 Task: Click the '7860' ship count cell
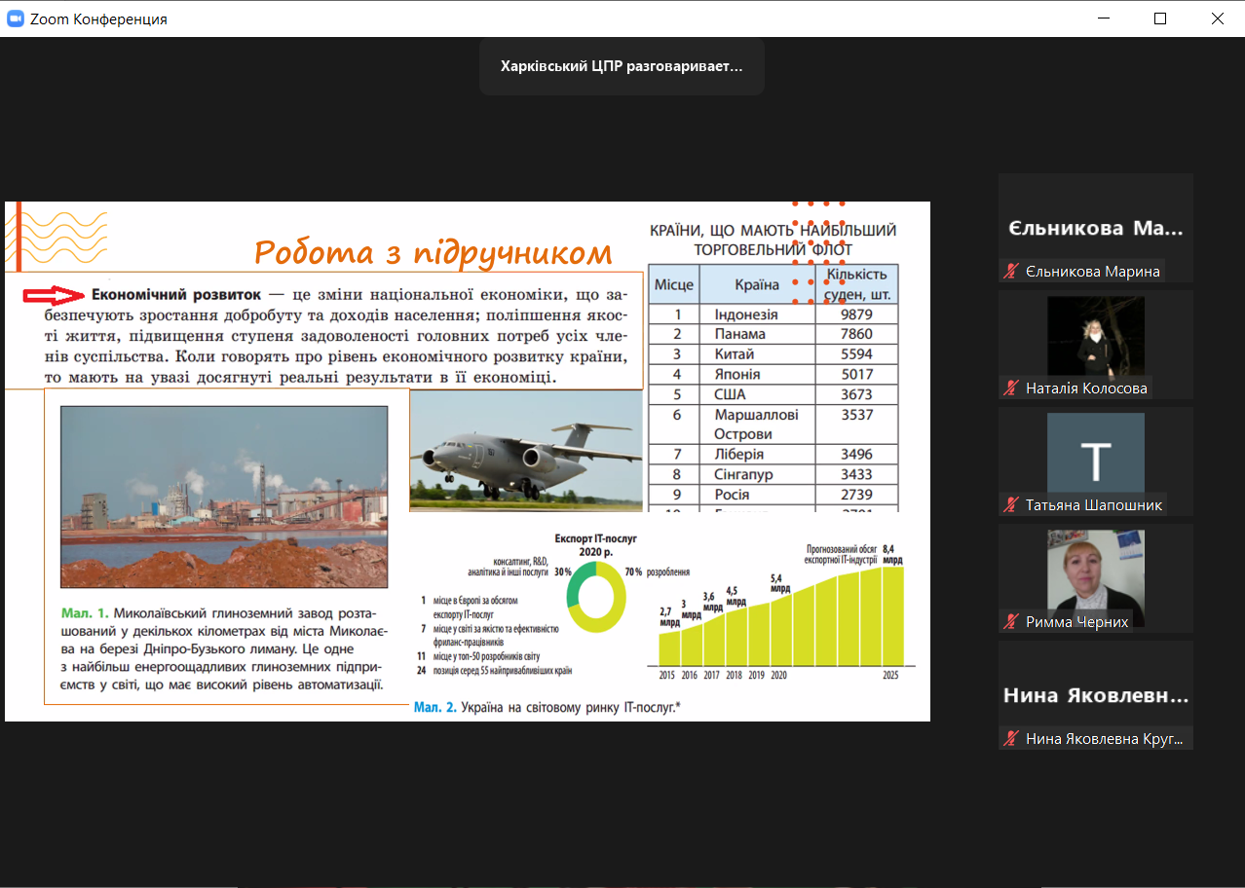pyautogui.click(x=856, y=334)
